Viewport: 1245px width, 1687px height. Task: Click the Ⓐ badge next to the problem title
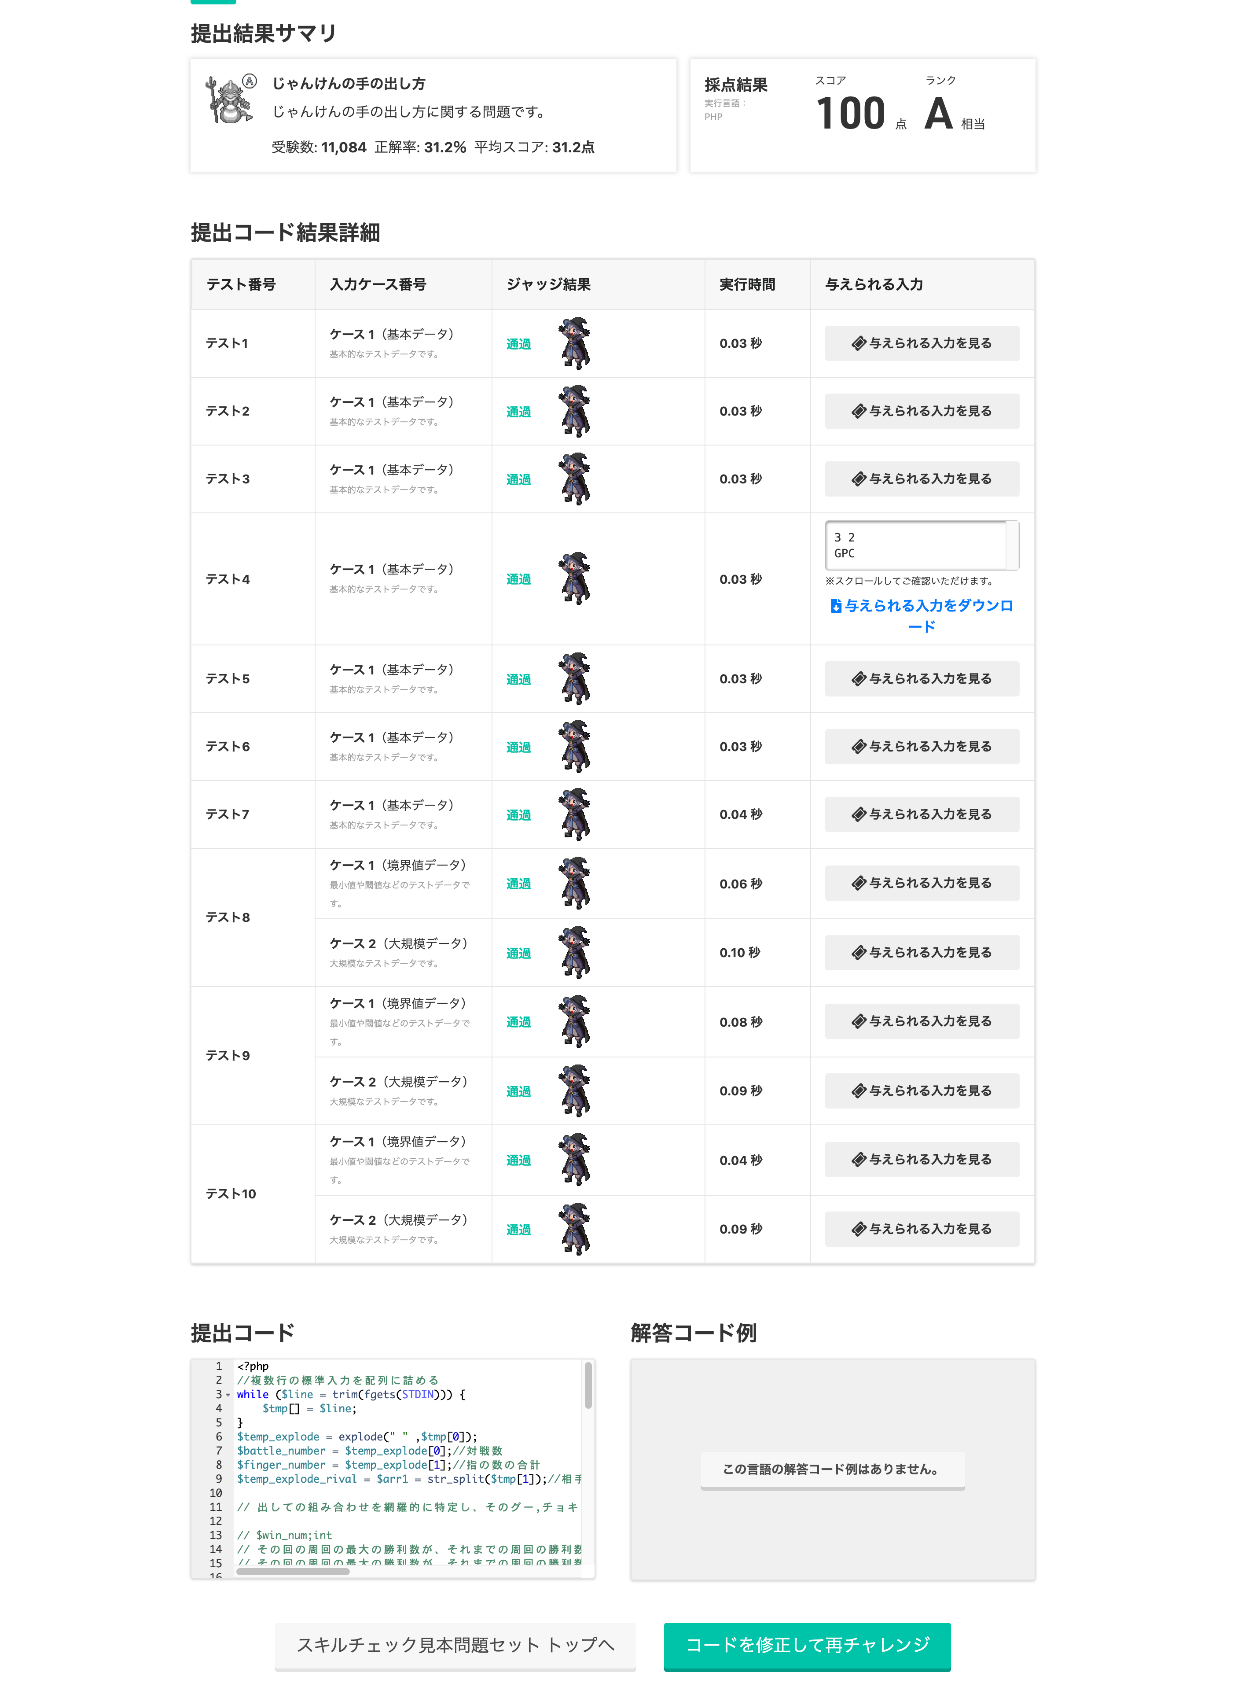[x=249, y=81]
